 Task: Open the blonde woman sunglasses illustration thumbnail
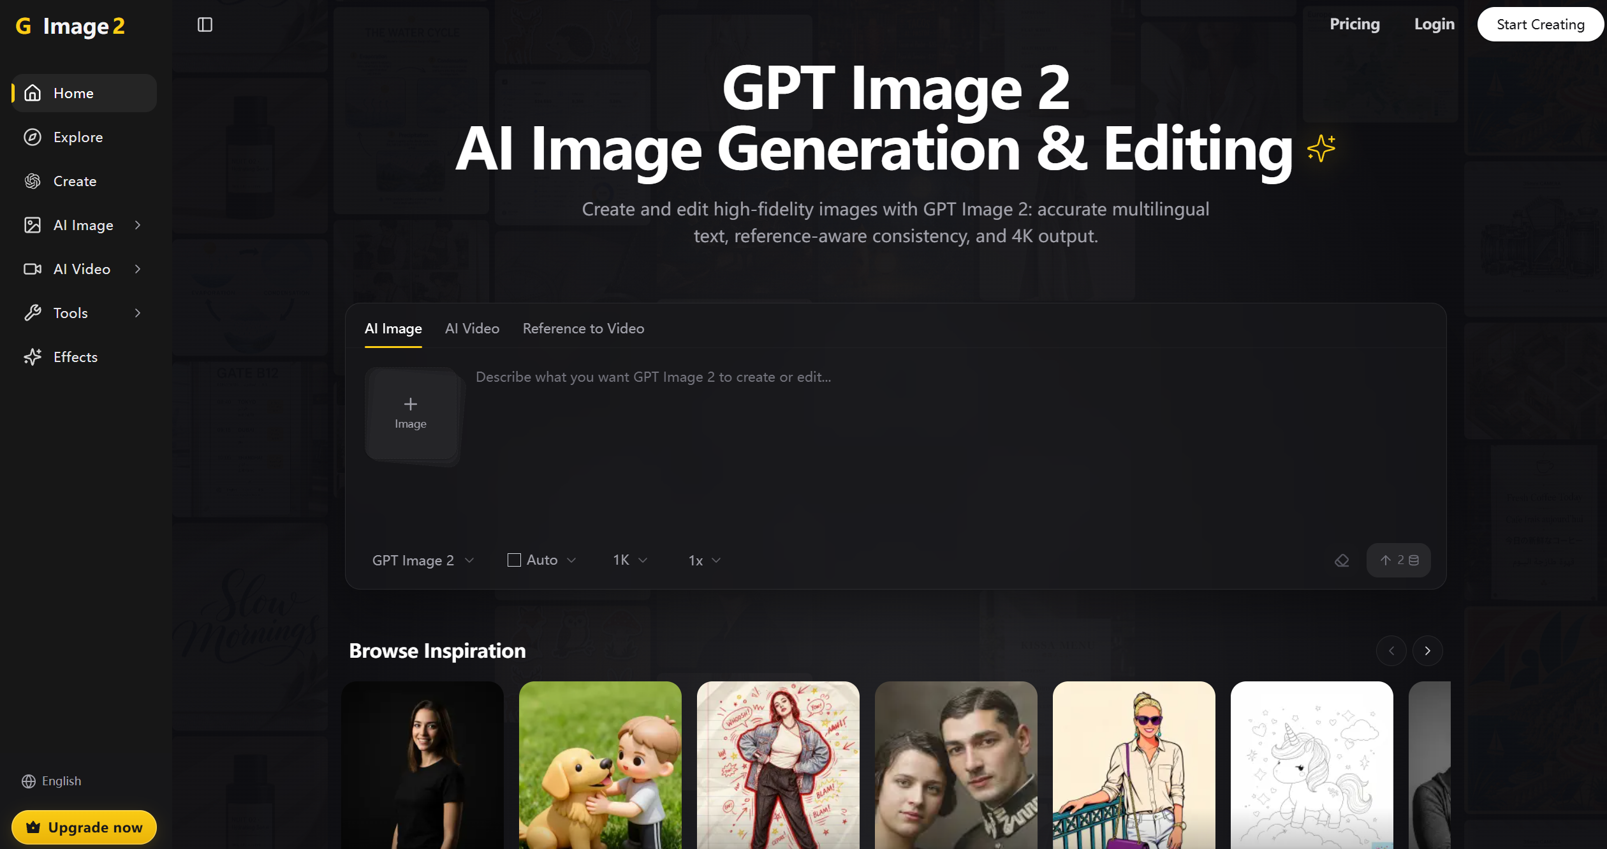tap(1134, 765)
